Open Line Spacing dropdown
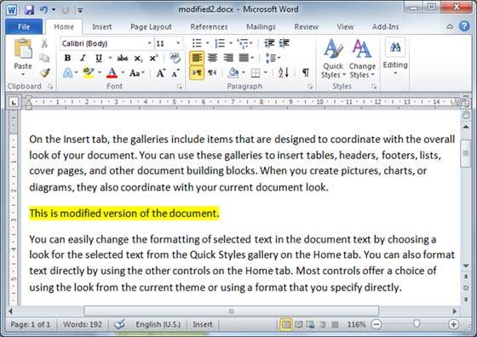The width and height of the screenshot is (477, 337). click(273, 58)
